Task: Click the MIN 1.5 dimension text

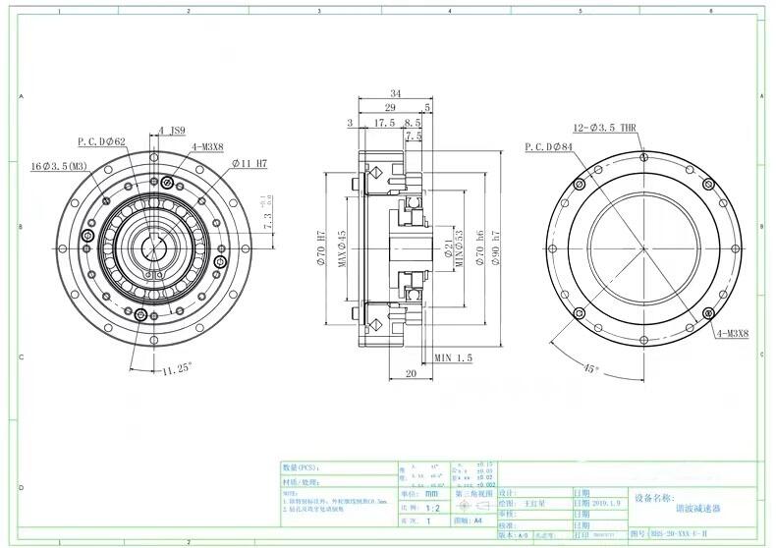Action: click(454, 358)
